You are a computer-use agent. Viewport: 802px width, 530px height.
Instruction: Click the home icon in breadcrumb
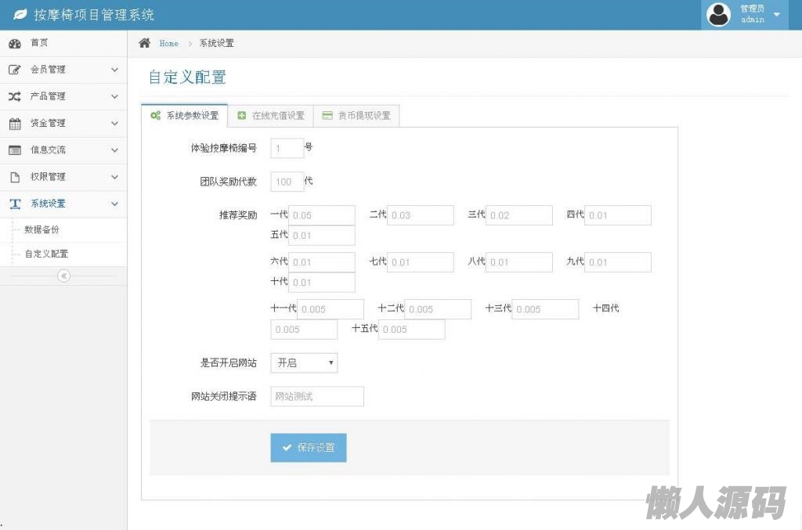(x=144, y=43)
